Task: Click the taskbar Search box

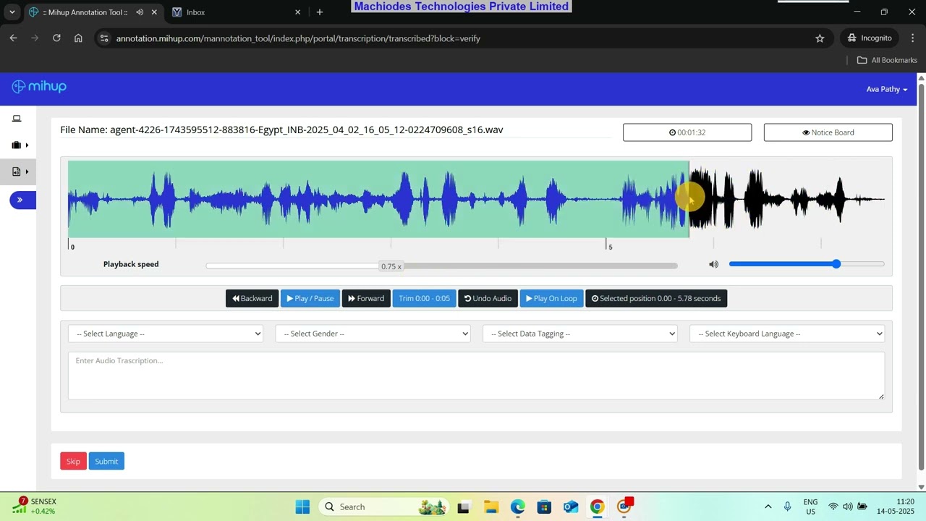Action: pyautogui.click(x=384, y=507)
